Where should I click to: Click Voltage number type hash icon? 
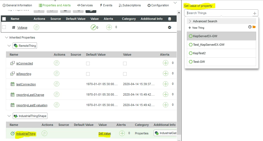14,28
